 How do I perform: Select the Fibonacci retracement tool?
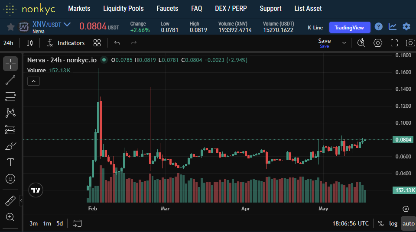[10, 97]
